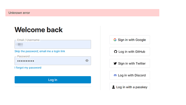Choose Log in with Discord
186x105 pixels.
130,75
